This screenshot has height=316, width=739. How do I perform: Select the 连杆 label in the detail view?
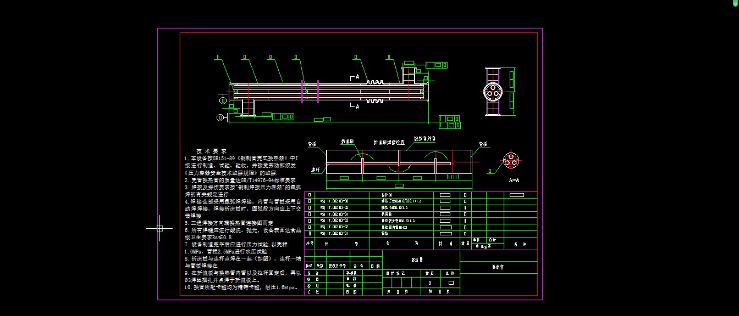click(316, 170)
